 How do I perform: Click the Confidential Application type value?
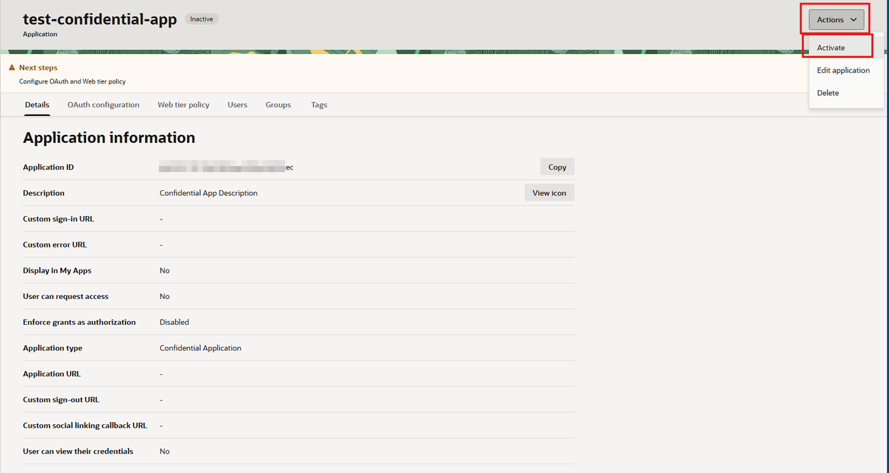click(200, 348)
